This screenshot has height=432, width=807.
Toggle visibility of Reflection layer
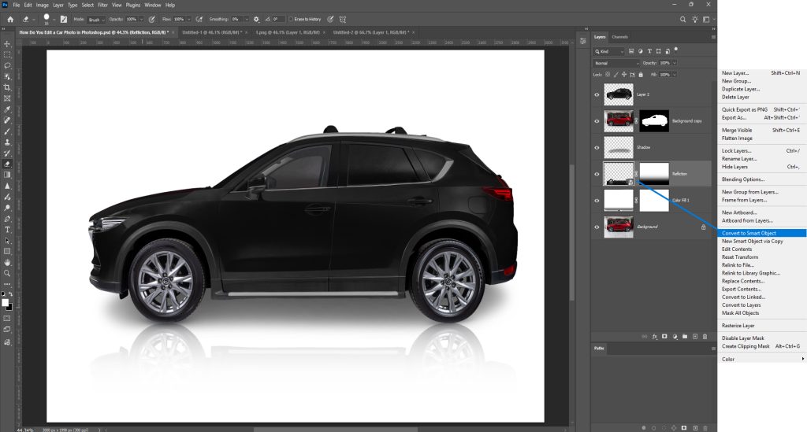(x=597, y=174)
